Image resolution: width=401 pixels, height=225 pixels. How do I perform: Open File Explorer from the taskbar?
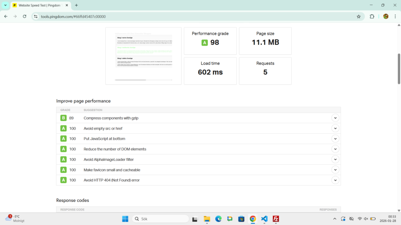[x=207, y=219]
